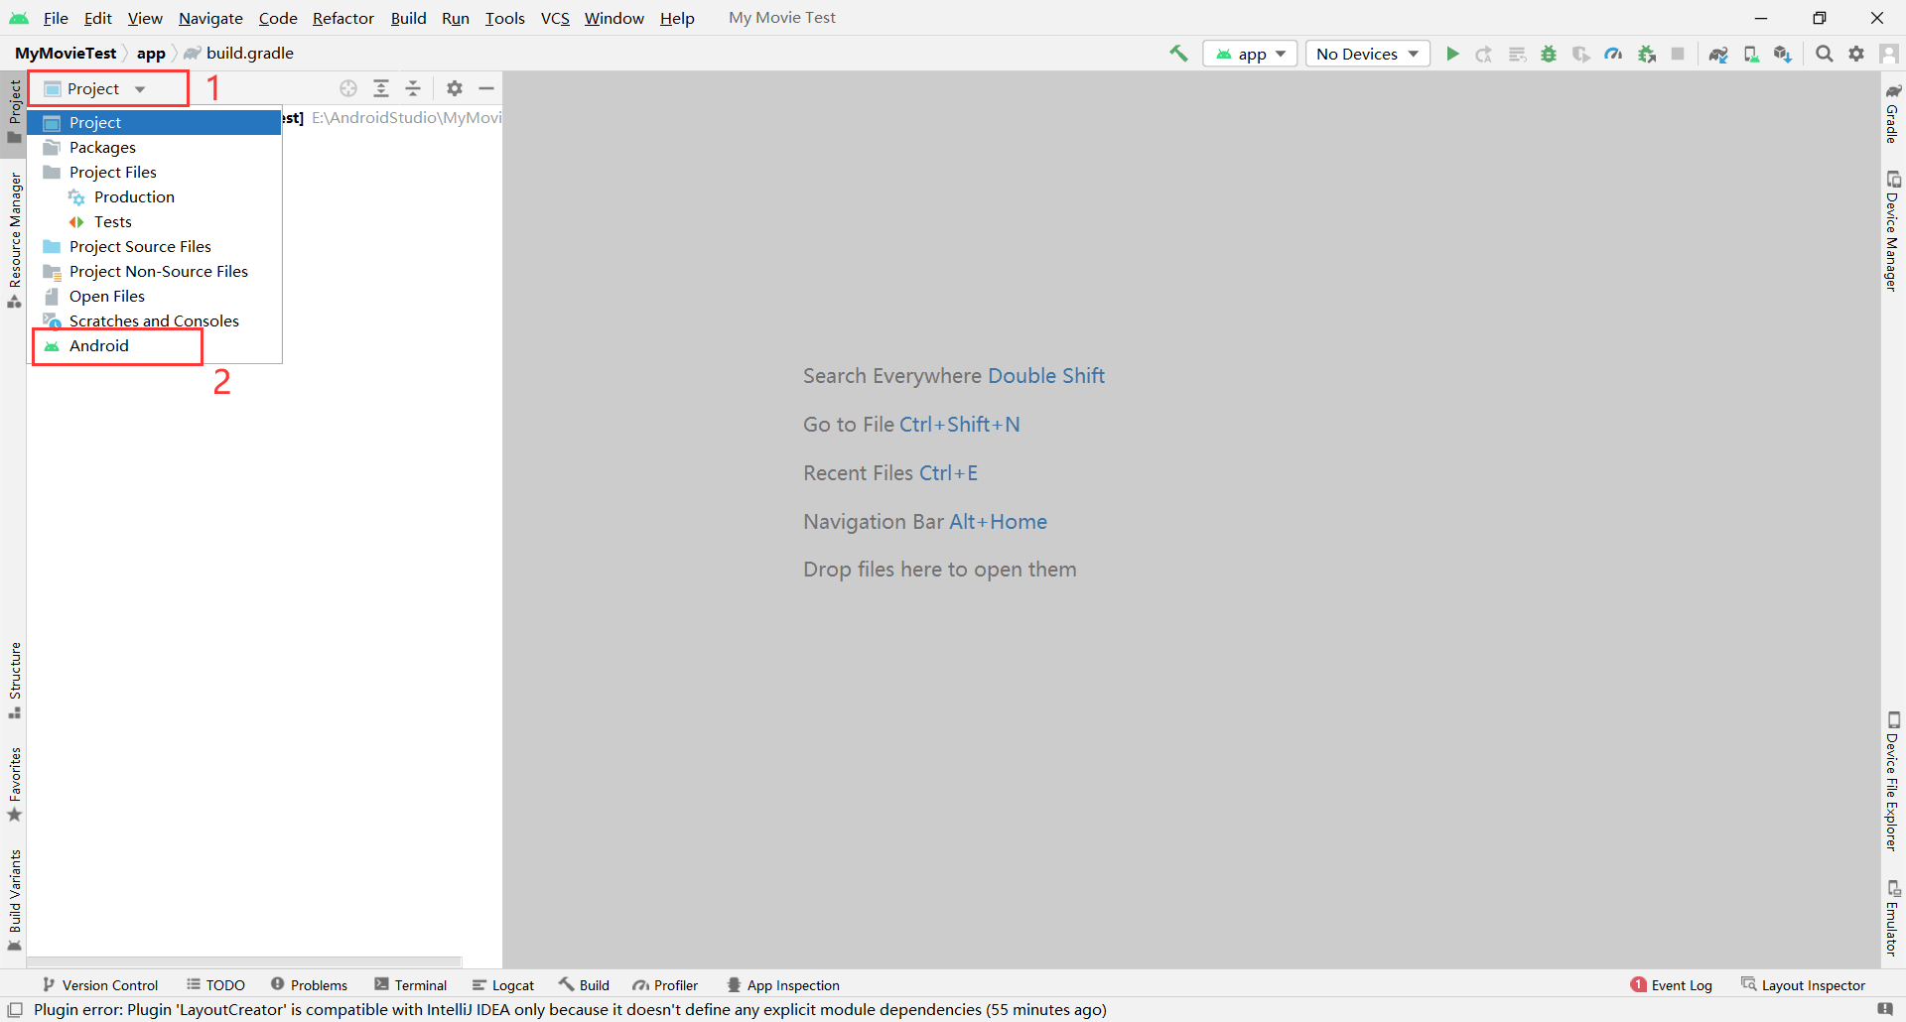1906x1022 pixels.
Task: Select Android view from the list
Action: coord(99,346)
